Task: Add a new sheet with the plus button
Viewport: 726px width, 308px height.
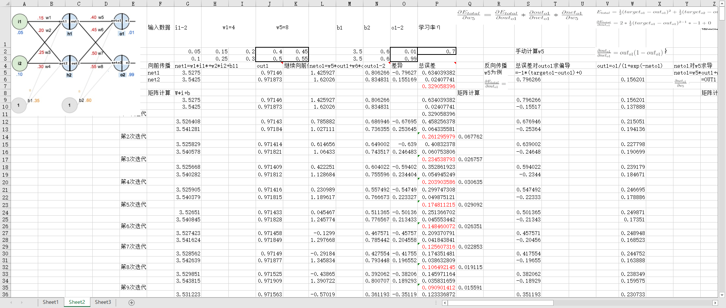Action: point(132,302)
